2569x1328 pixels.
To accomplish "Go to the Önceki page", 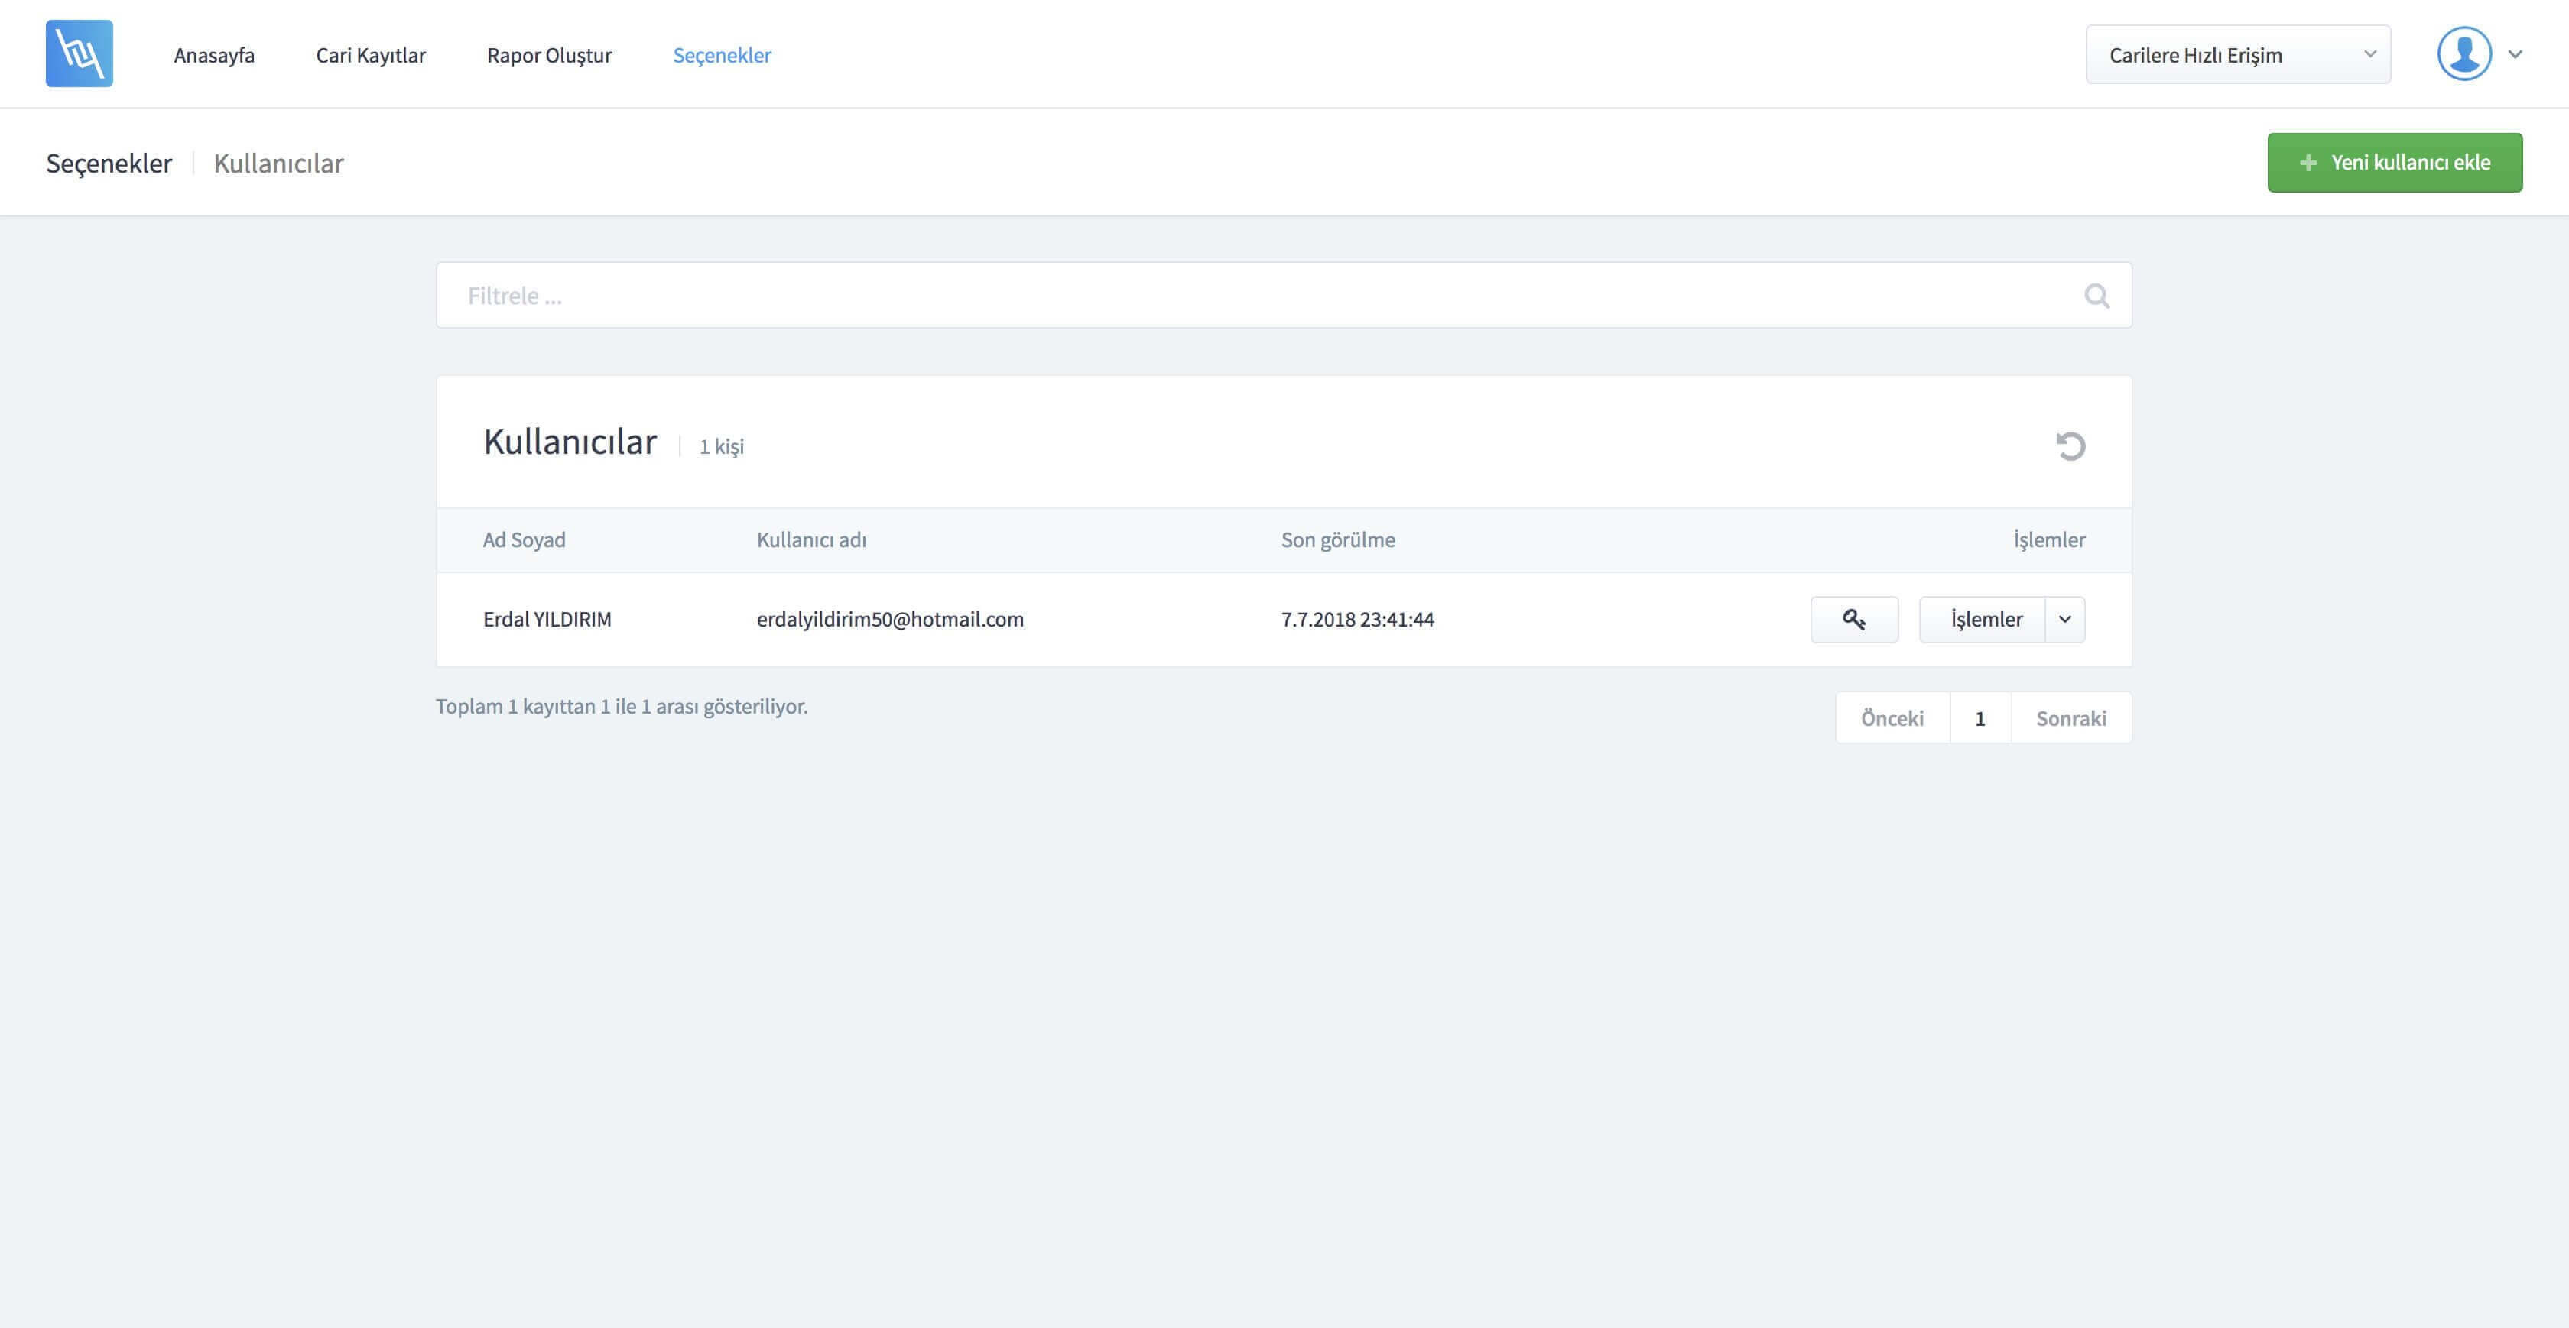I will click(1892, 717).
